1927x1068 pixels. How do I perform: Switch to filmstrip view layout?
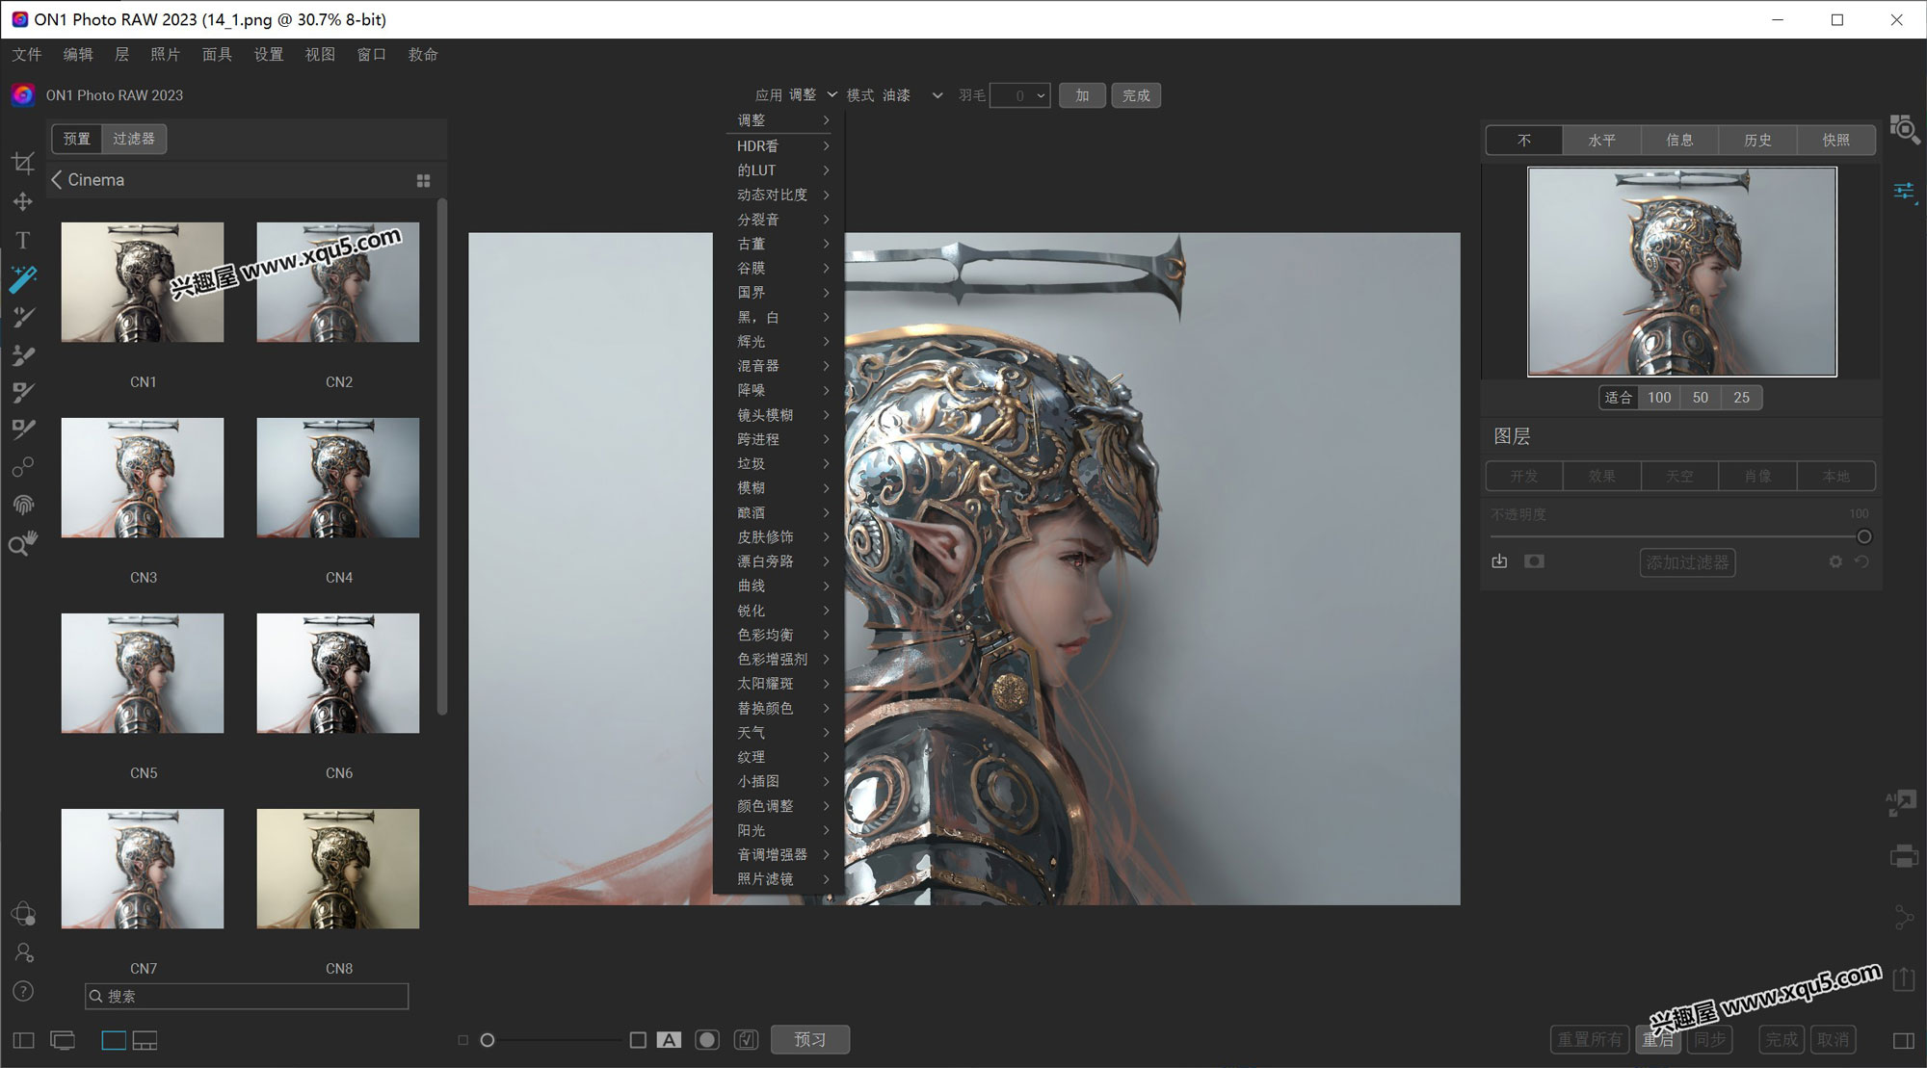[x=145, y=1040]
